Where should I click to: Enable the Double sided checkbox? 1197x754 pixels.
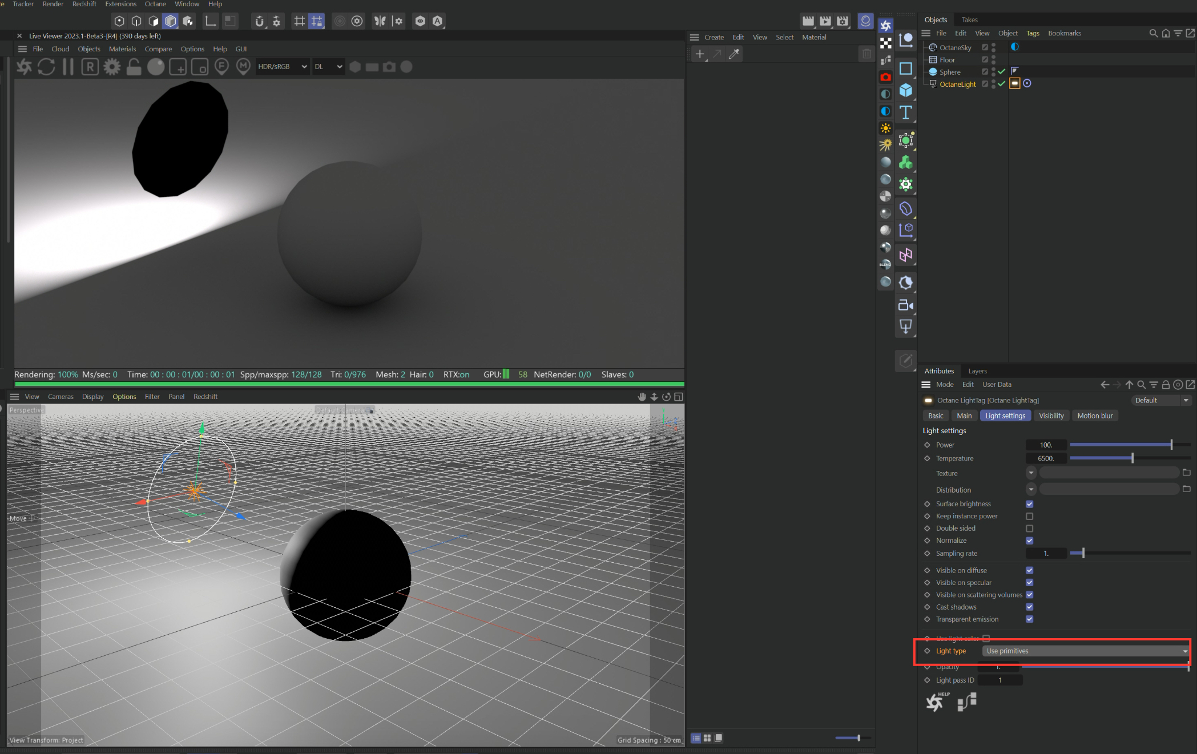1029,529
